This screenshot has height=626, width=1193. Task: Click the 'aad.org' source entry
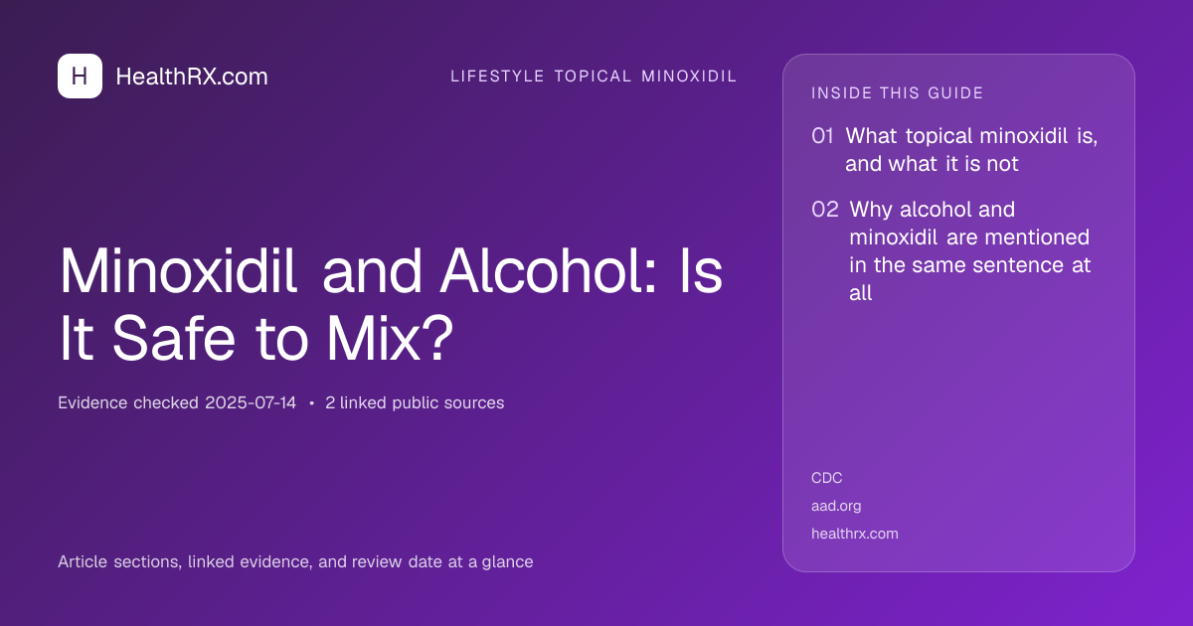[836, 506]
